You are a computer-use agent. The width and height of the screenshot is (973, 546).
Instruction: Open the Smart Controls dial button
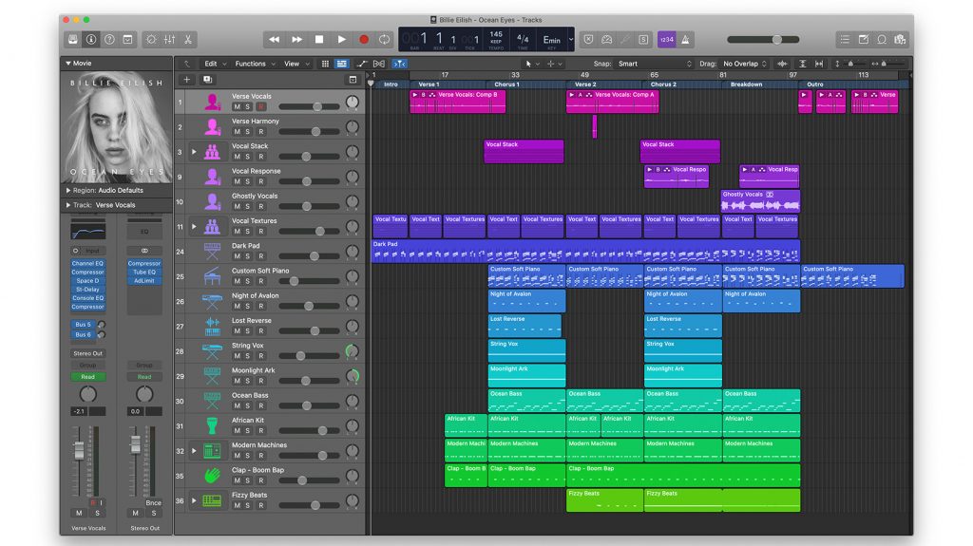click(151, 40)
